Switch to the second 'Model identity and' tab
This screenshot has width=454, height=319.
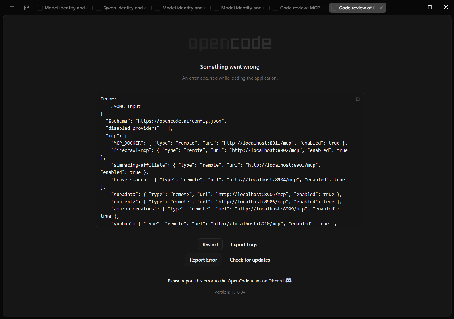coord(181,8)
